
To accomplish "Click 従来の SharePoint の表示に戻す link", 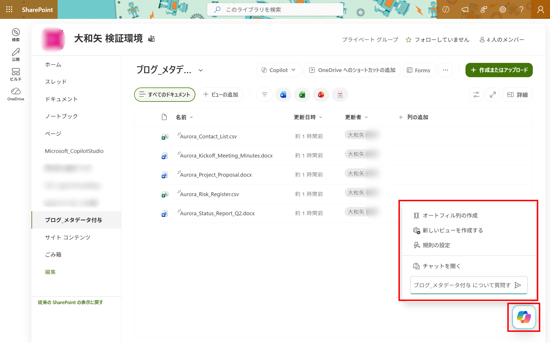I will (70, 302).
